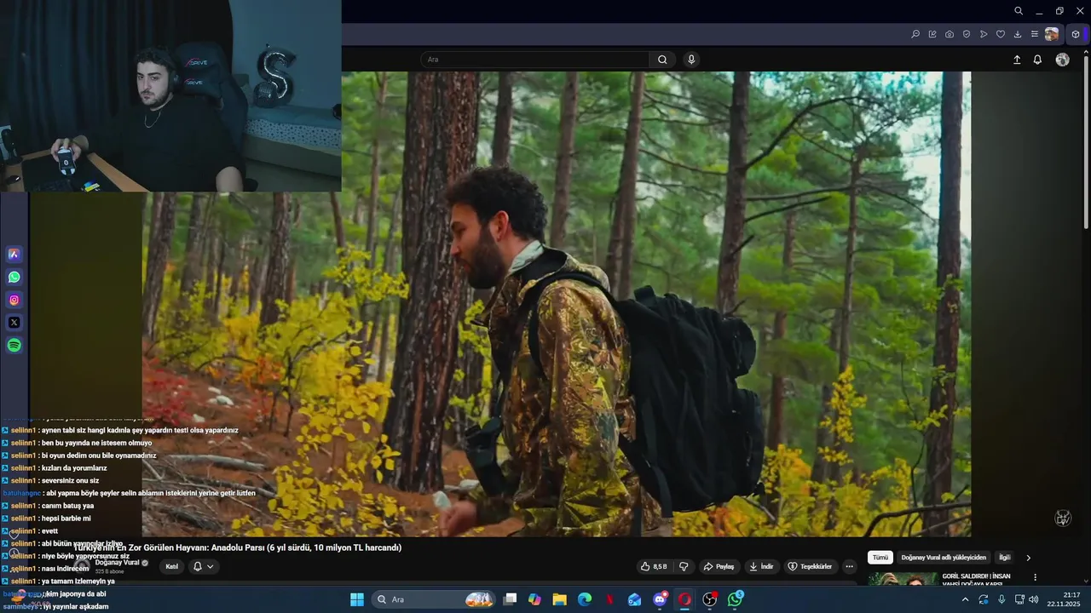
Task: Click the send flow arrow icon
Action: [x=984, y=34]
